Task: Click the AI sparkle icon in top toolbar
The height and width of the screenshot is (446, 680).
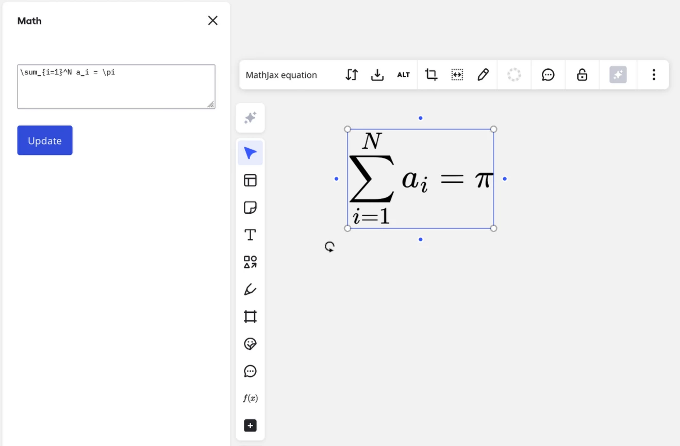Action: (618, 75)
